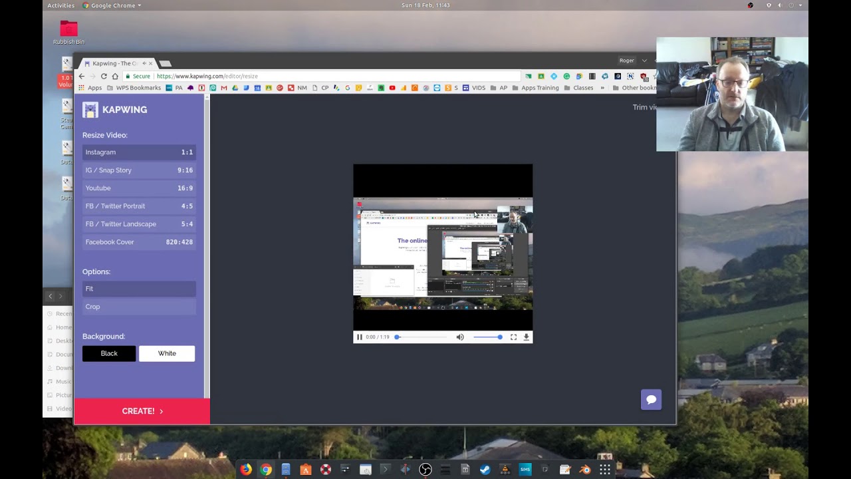Viewport: 851px width, 479px height.
Task: Open the Classes bookmarks folder
Action: coord(578,88)
